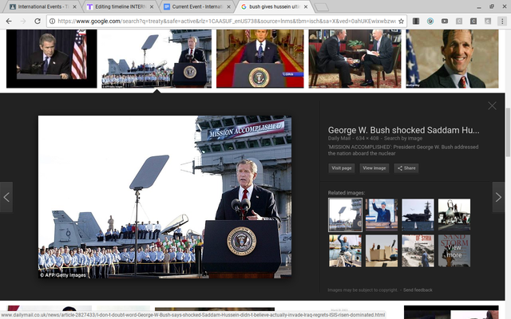
Task: Open related image of desert tank scene
Action: (382, 251)
